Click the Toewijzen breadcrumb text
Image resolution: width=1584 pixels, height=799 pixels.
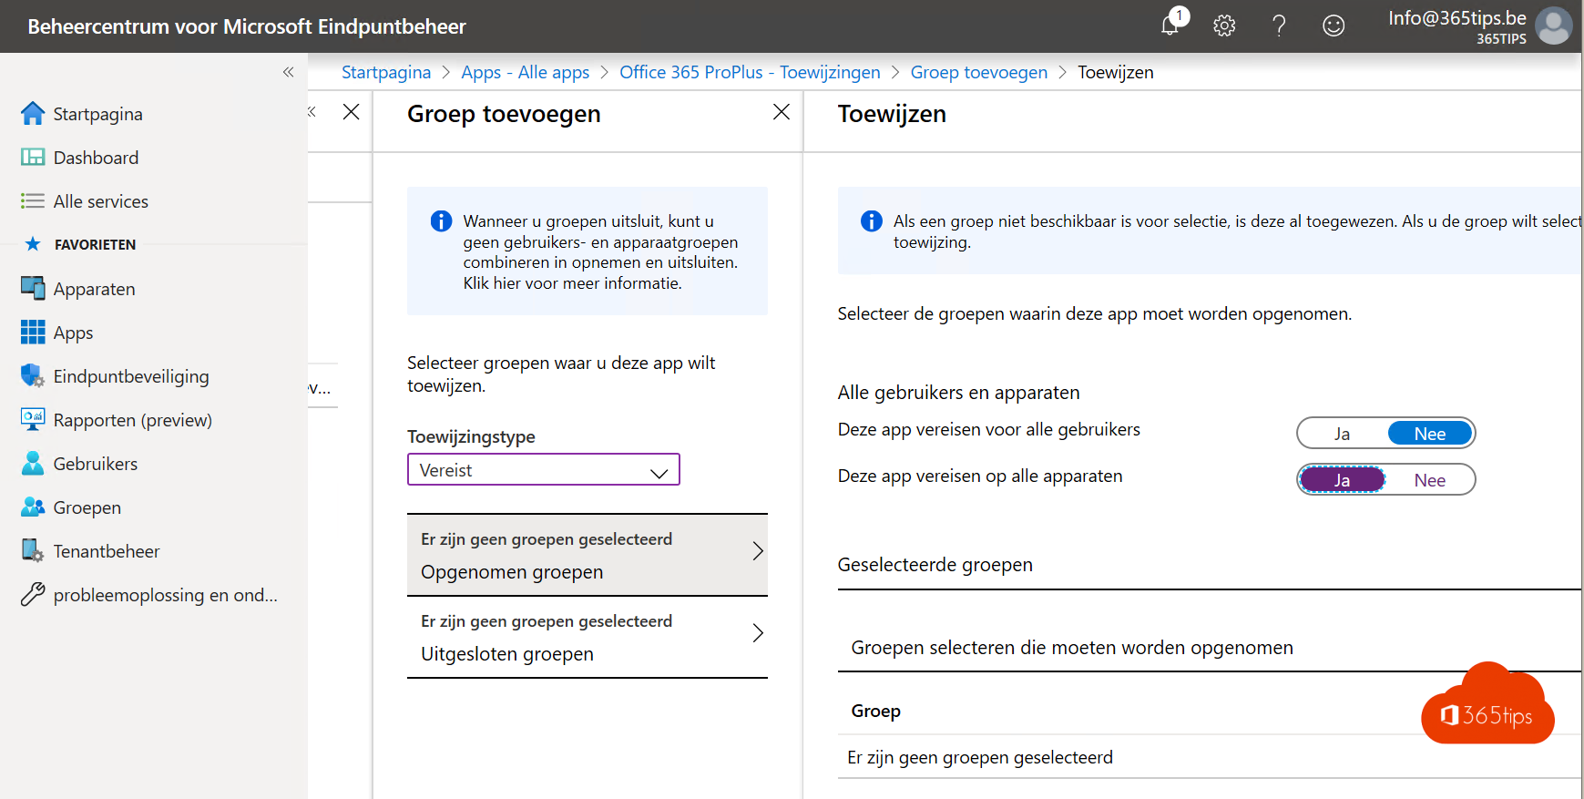pos(1116,72)
